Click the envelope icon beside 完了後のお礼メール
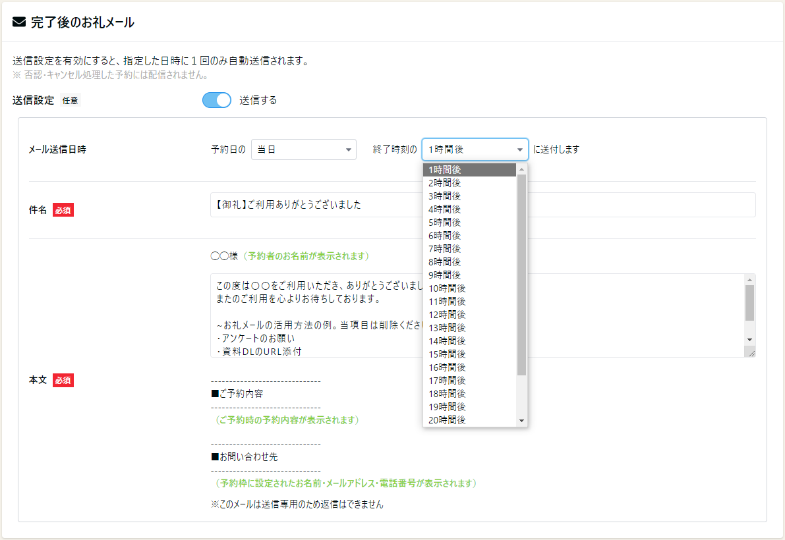The width and height of the screenshot is (785, 540). 19,22
